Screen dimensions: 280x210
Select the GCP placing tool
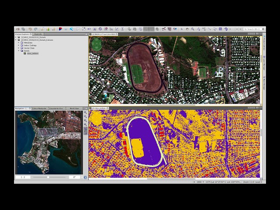point(204,29)
